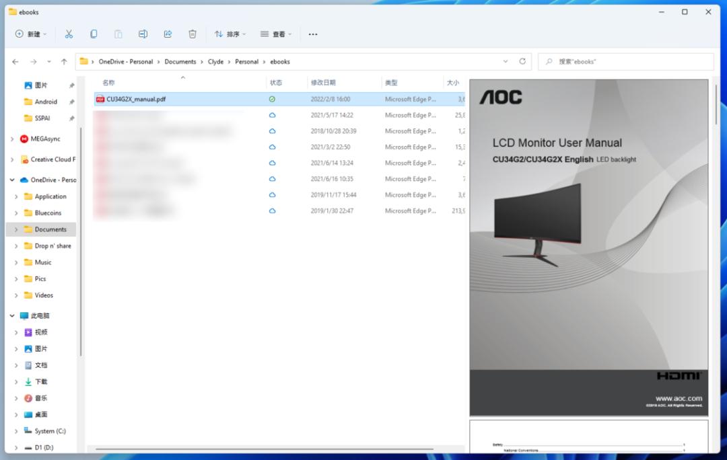Refresh the ebooks folder
727x460 pixels.
(x=522, y=61)
